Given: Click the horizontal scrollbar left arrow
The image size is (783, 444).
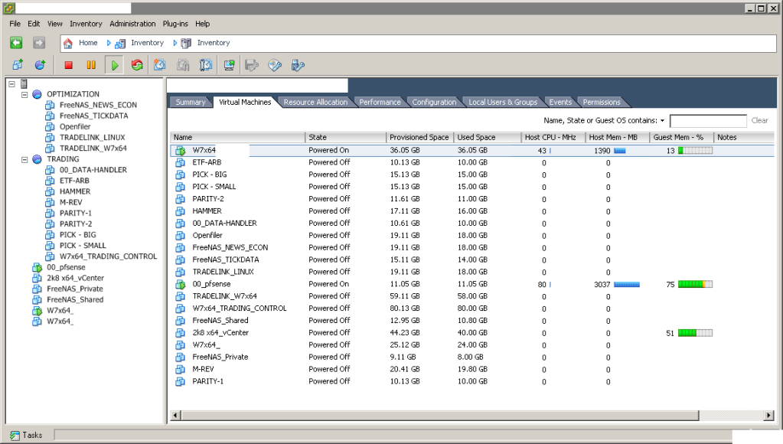Looking at the screenshot, I should [x=175, y=415].
